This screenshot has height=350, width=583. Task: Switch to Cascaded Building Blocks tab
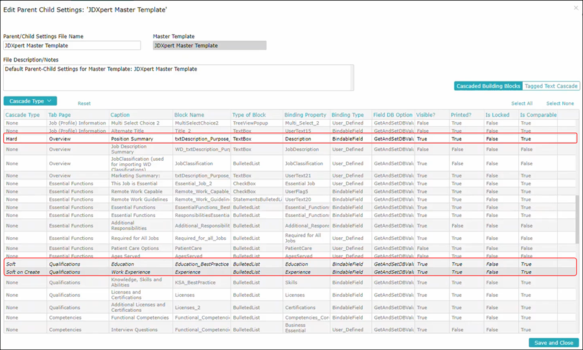[x=488, y=86]
